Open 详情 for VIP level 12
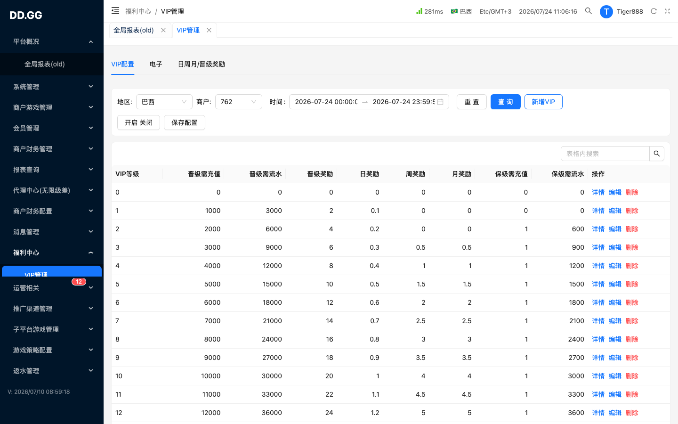 point(598,413)
